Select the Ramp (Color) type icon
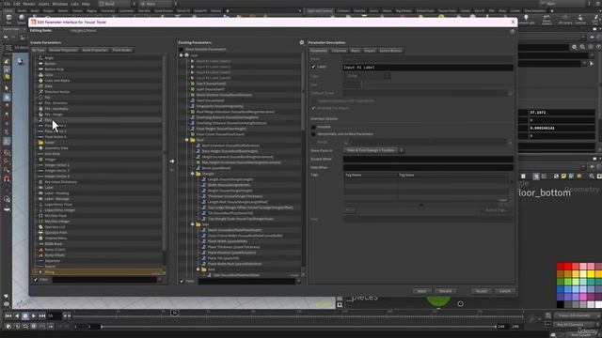 point(40,250)
